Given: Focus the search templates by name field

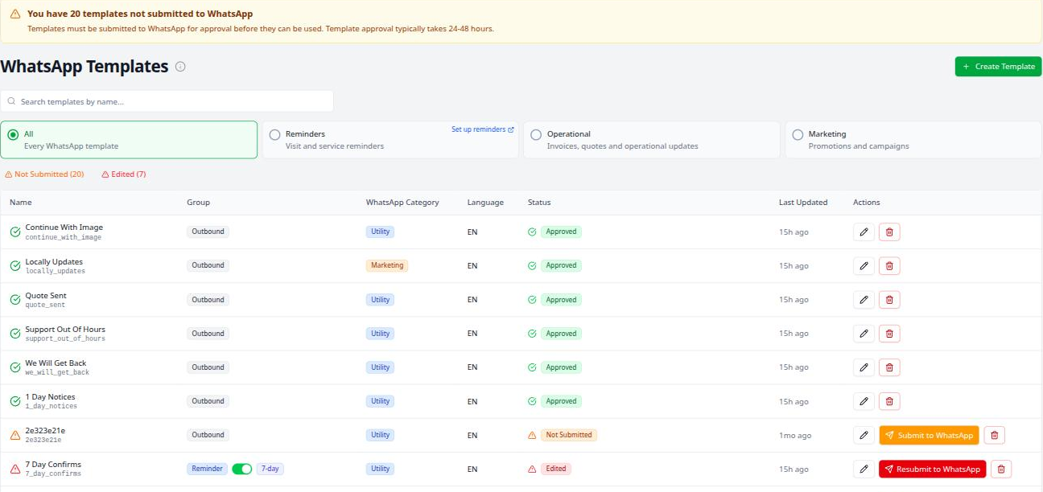Looking at the screenshot, I should click(167, 101).
